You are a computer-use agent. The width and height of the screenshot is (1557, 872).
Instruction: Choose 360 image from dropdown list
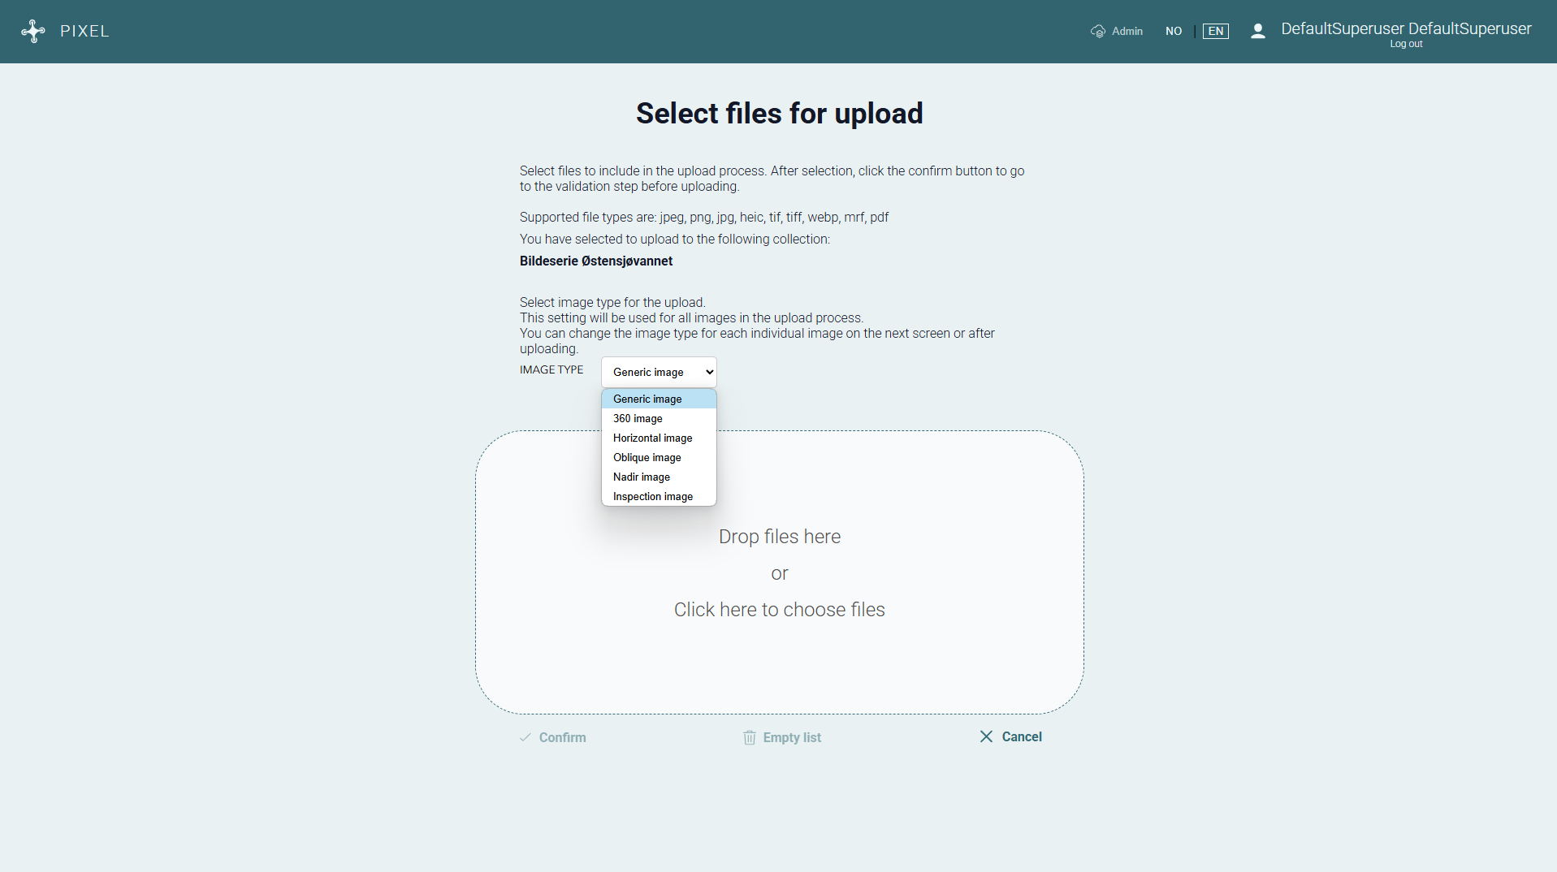coord(638,418)
